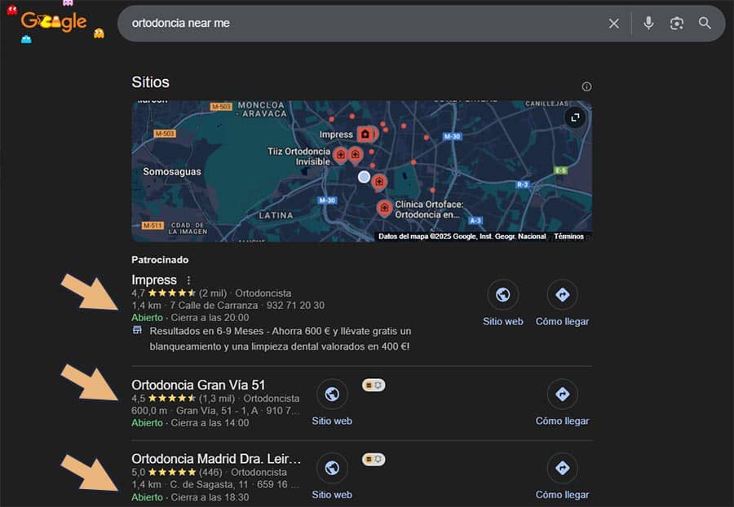Open Google Lens image search
Viewport: 734px width, 507px height.
coord(677,24)
